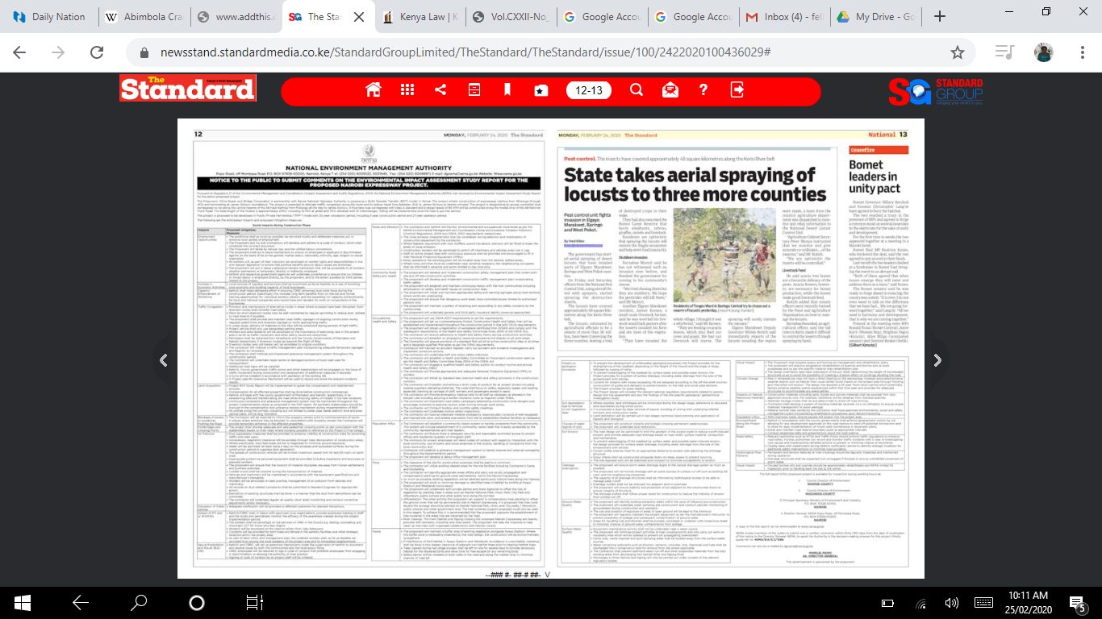1102x619 pixels.
Task: Open the Chrome three-dot menu
Action: click(1081, 52)
